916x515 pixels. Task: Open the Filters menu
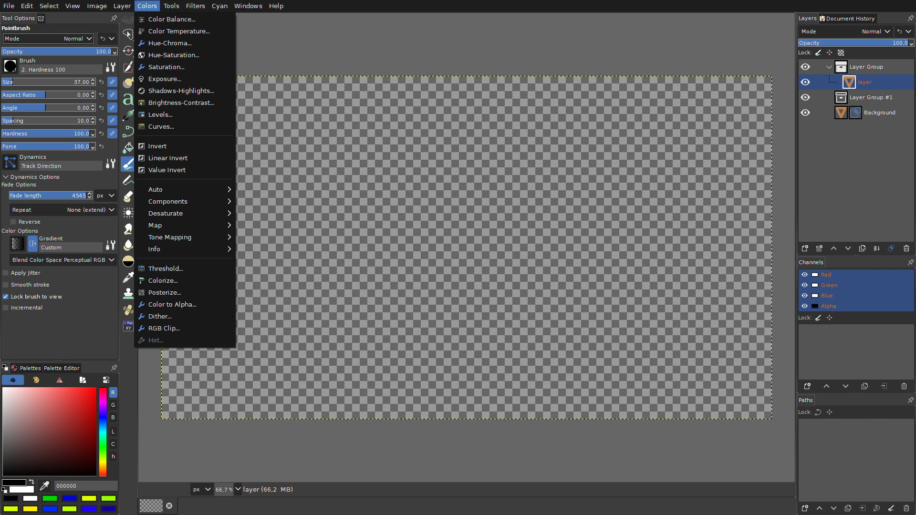(195, 6)
